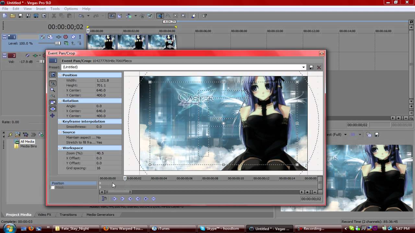Open the Options menu
415x233 pixels.
point(71,9)
